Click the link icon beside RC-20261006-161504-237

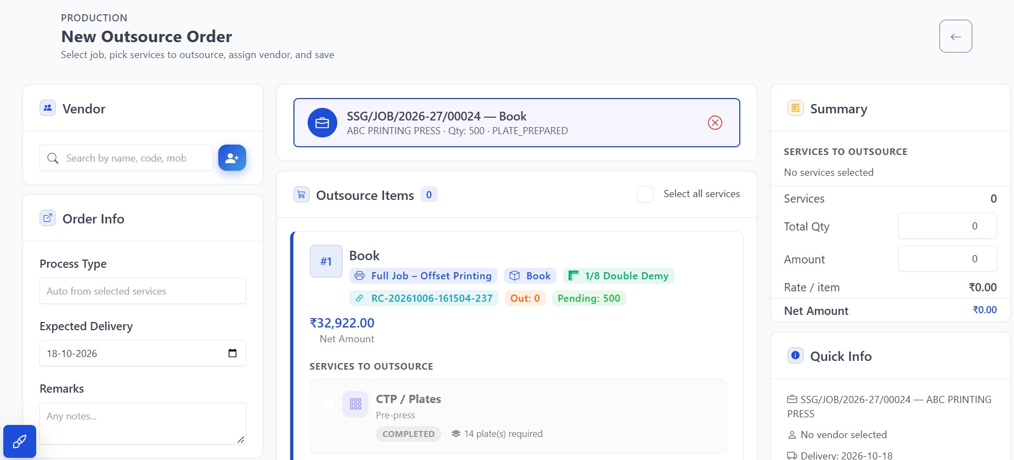[x=360, y=298]
